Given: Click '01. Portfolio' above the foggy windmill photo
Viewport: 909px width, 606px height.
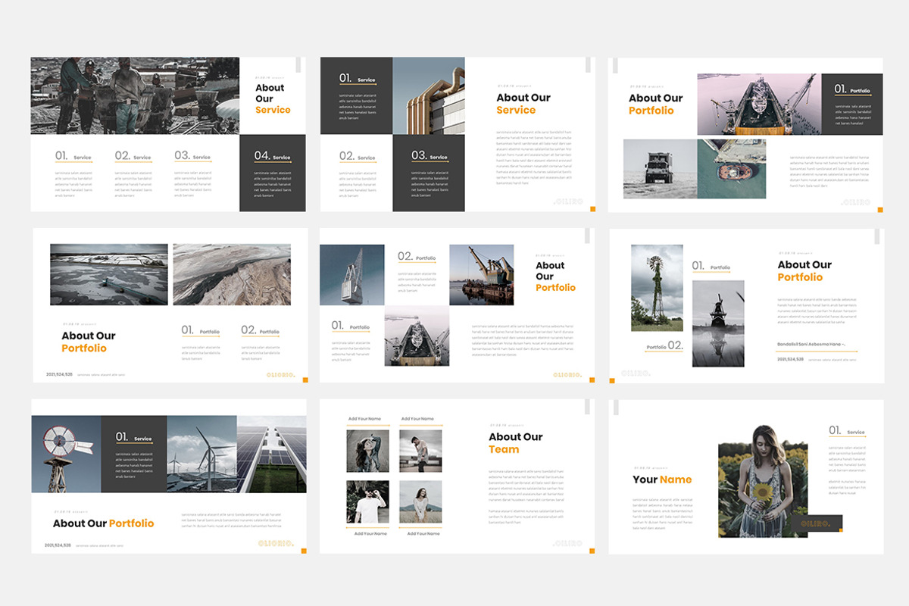Looking at the screenshot, I should (711, 266).
